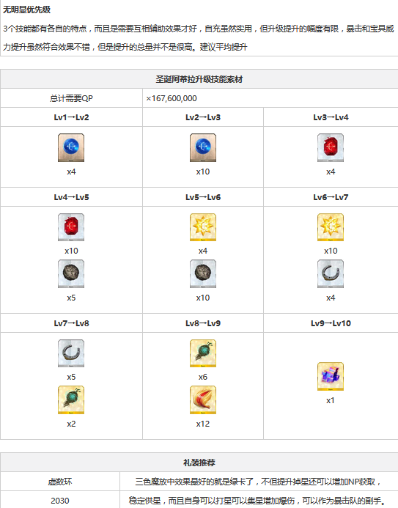Select the 礼装推荐 section header

199,463
